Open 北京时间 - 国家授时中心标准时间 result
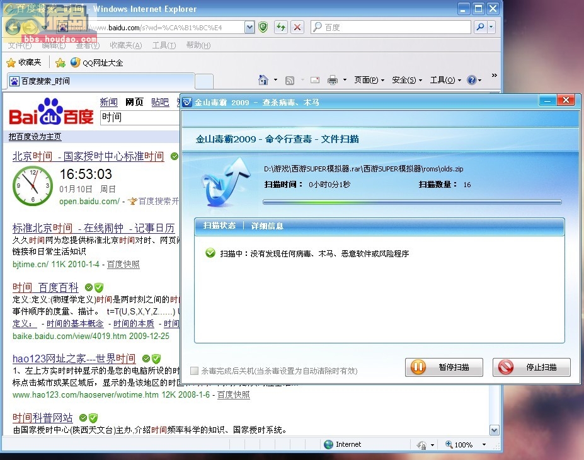Image resolution: width=584 pixels, height=460 pixels. pos(88,156)
